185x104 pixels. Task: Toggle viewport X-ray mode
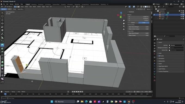[141, 7]
